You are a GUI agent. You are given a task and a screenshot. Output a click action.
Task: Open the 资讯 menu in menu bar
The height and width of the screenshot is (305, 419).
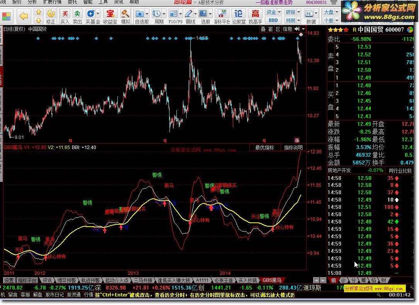pyautogui.click(x=119, y=2)
